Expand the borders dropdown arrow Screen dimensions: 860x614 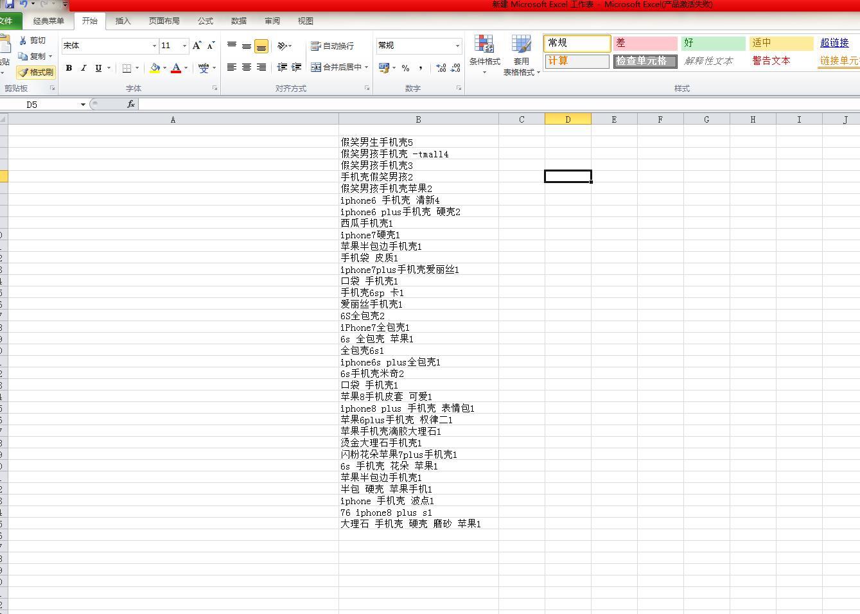pyautogui.click(x=137, y=68)
